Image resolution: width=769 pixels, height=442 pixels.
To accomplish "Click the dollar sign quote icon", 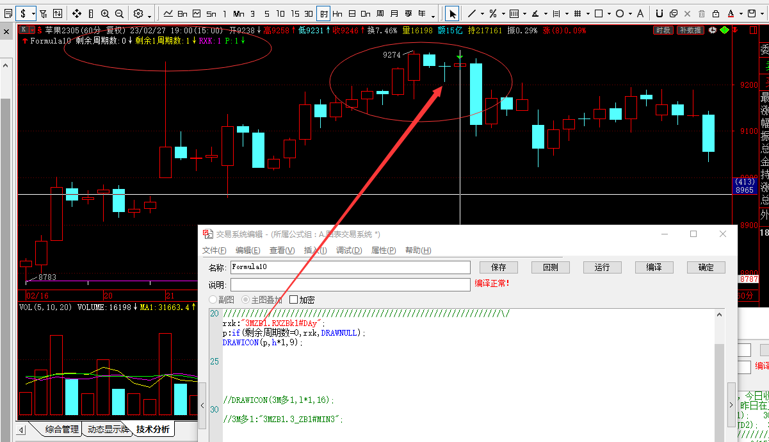I will point(22,13).
